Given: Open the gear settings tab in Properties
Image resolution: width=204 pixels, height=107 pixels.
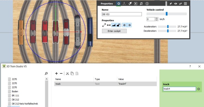Looking at the screenshot, I should [x=119, y=4].
